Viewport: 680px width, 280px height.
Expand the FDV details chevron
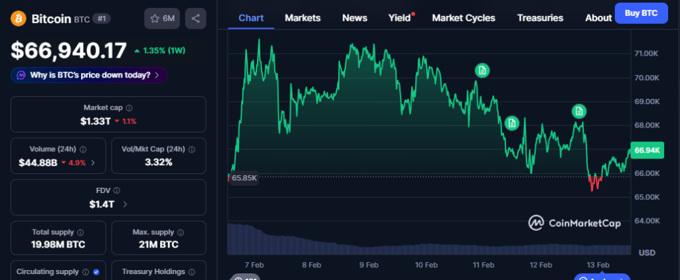point(125,204)
